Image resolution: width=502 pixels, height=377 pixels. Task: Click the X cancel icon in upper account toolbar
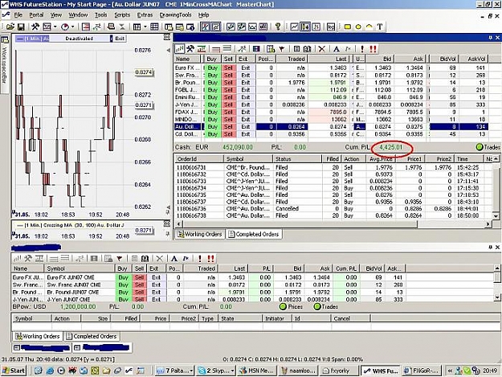click(x=322, y=49)
